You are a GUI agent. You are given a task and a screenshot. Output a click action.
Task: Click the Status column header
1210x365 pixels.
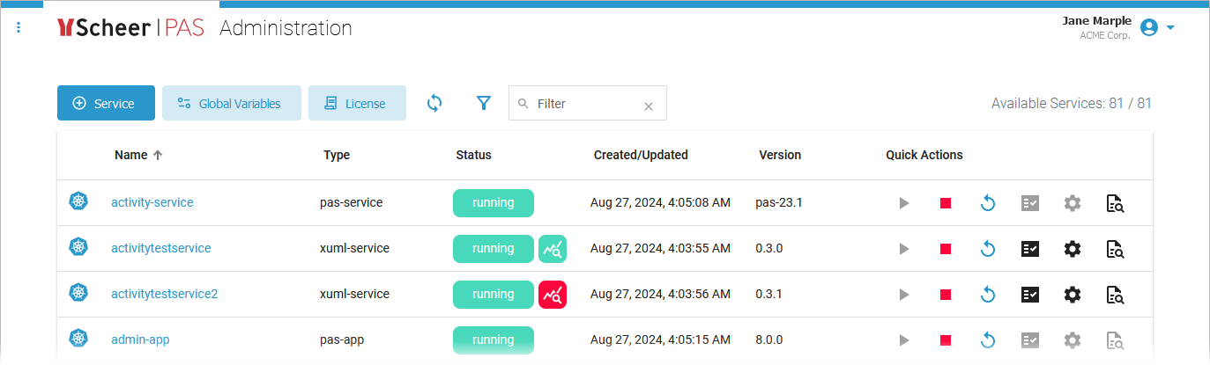tap(473, 155)
